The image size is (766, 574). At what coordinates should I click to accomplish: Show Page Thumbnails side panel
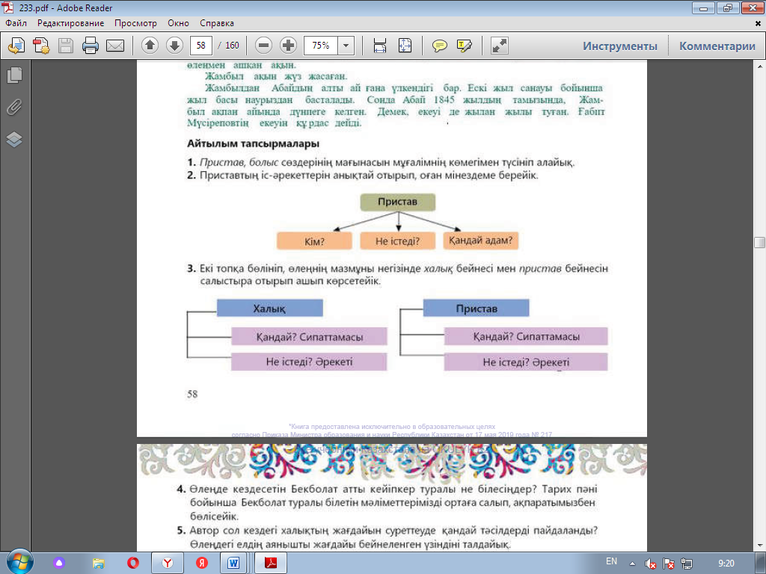pyautogui.click(x=15, y=75)
